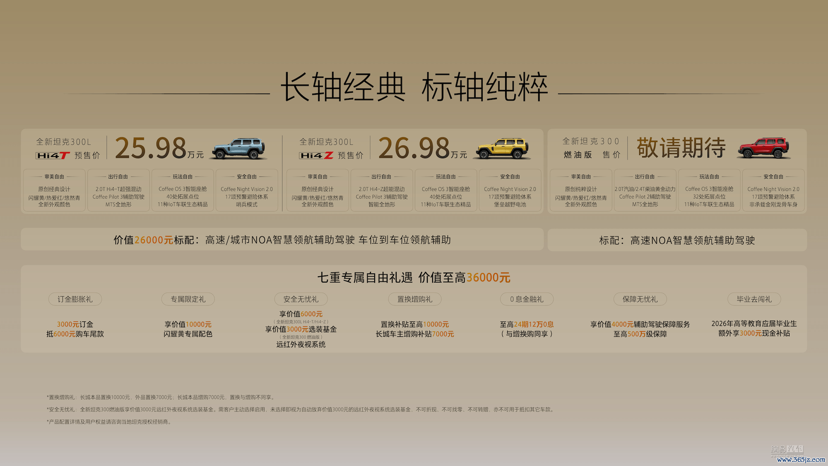The height and width of the screenshot is (466, 828).
Task: Click the 3000元订金 text
Action: (75, 324)
